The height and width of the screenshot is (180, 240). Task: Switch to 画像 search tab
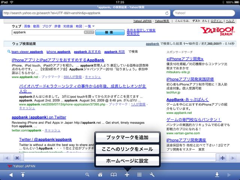pyautogui.click(x=27, y=26)
